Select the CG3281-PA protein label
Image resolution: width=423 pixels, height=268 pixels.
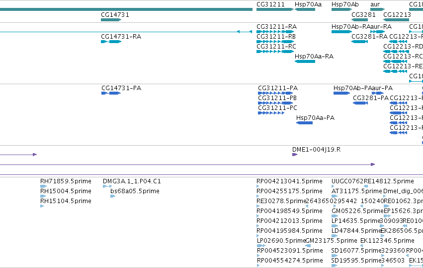point(371,98)
